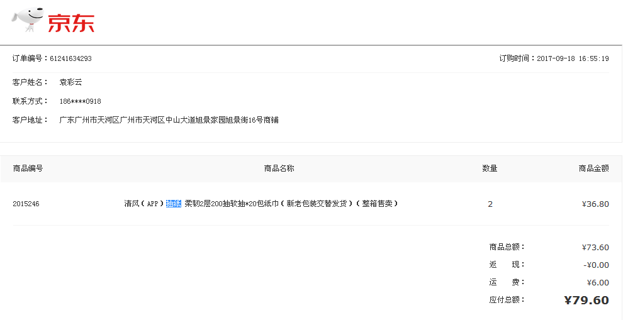623x320 pixels.
Task: Open the 清风 tissue product name link
Action: [261, 204]
